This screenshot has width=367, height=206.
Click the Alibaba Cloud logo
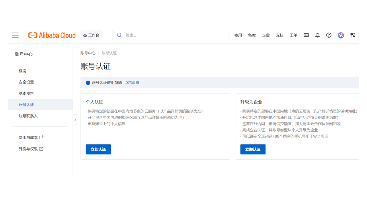(52, 35)
